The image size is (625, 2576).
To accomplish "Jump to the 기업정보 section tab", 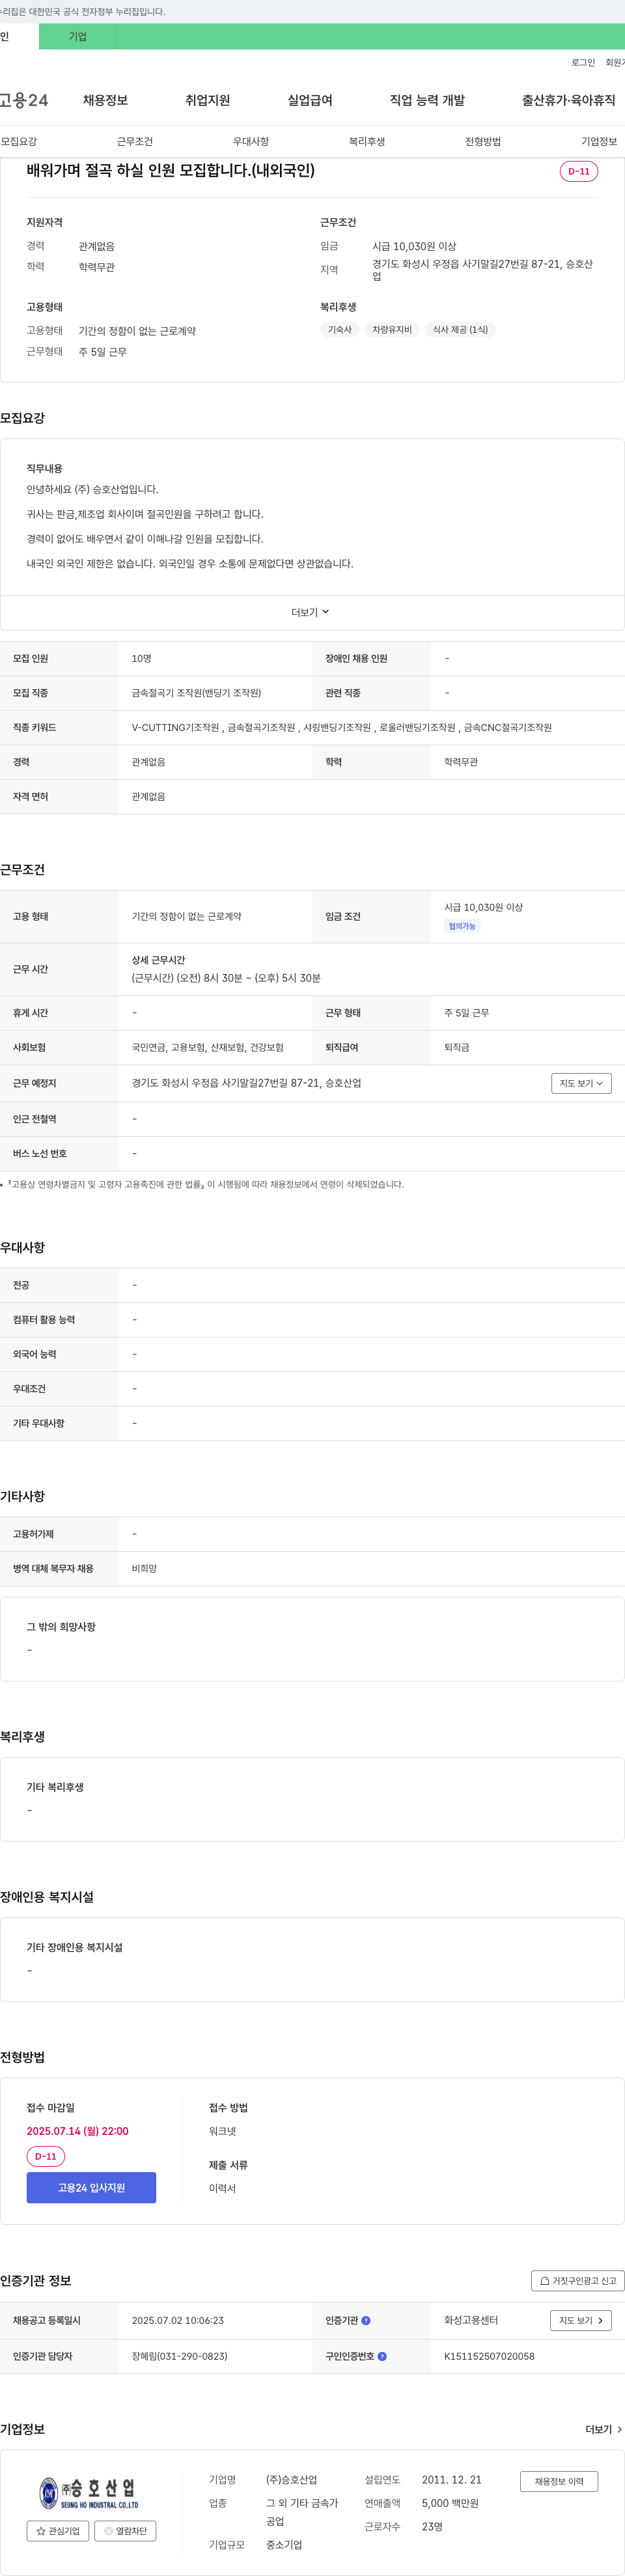I will pos(599,142).
